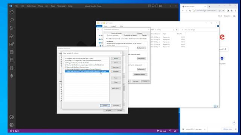Select the WindowsApps path row
241x135 pixels.
(x=87, y=61)
